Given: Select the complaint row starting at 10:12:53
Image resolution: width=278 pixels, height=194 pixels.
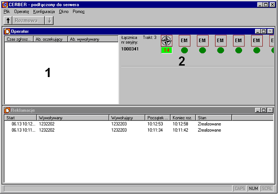Looking at the screenshot, I should pos(115,124).
